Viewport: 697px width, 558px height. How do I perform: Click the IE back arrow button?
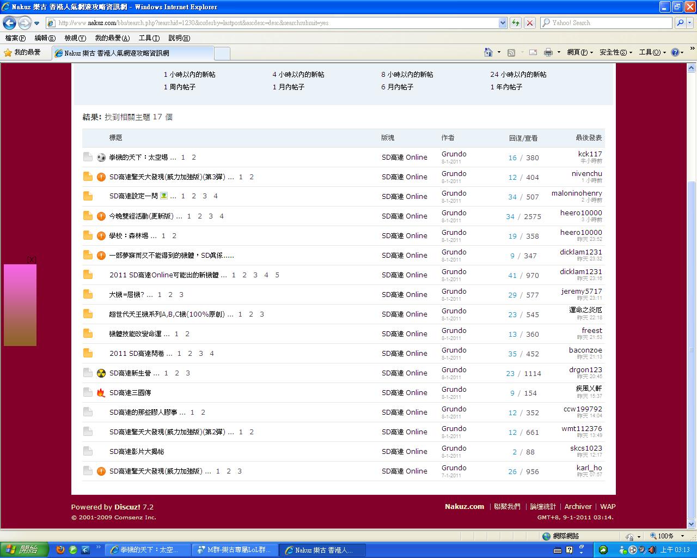pyautogui.click(x=9, y=23)
